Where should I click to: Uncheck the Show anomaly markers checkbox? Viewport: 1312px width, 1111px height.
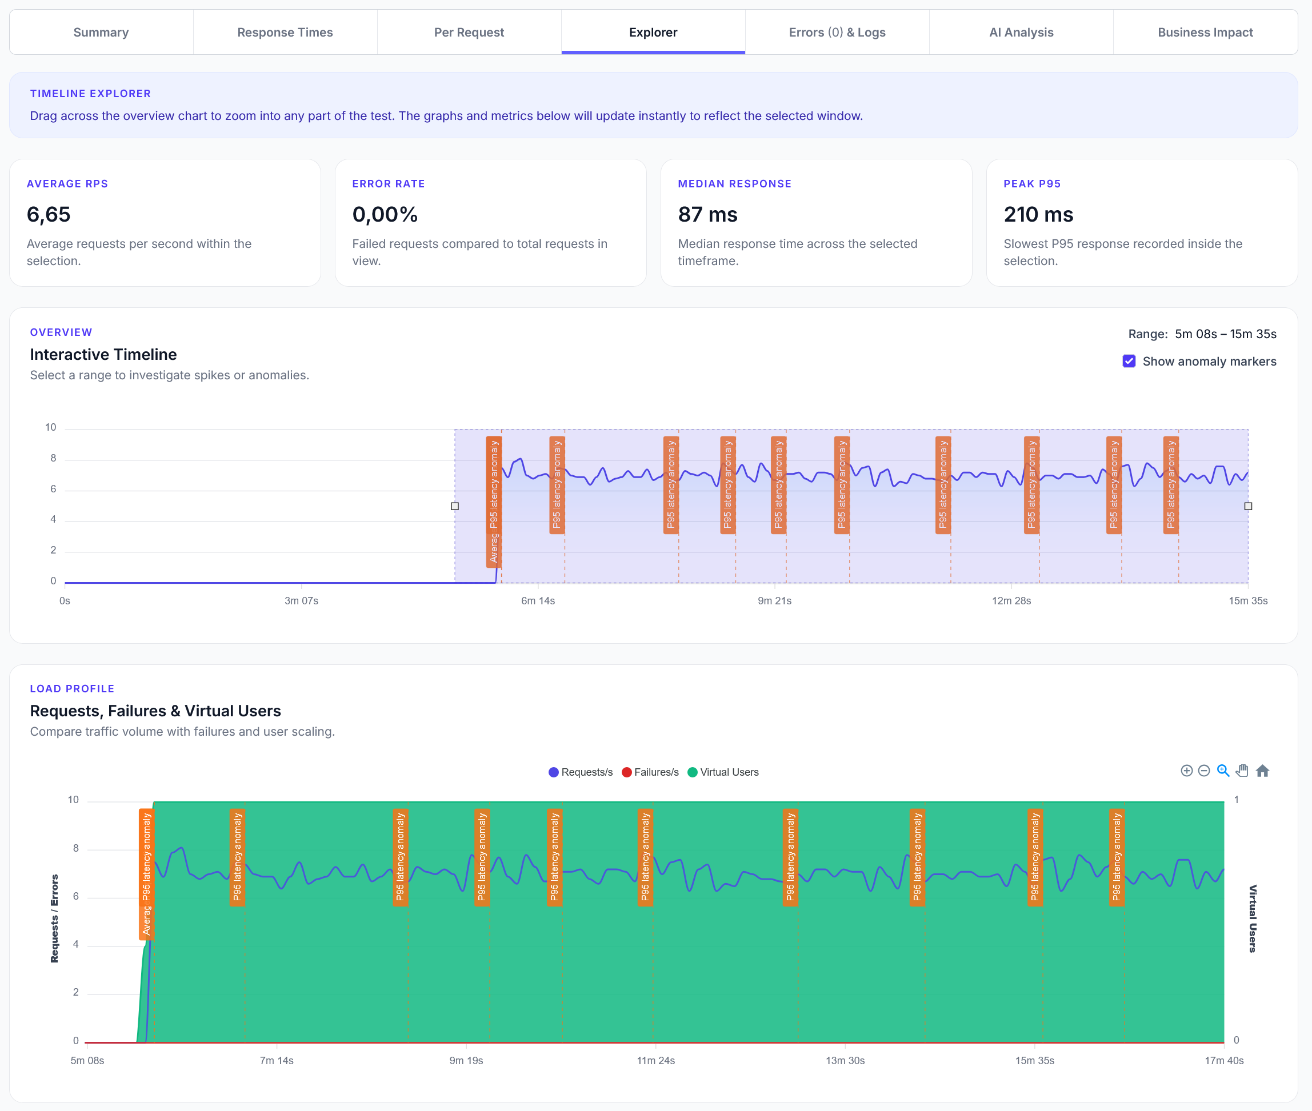1128,361
